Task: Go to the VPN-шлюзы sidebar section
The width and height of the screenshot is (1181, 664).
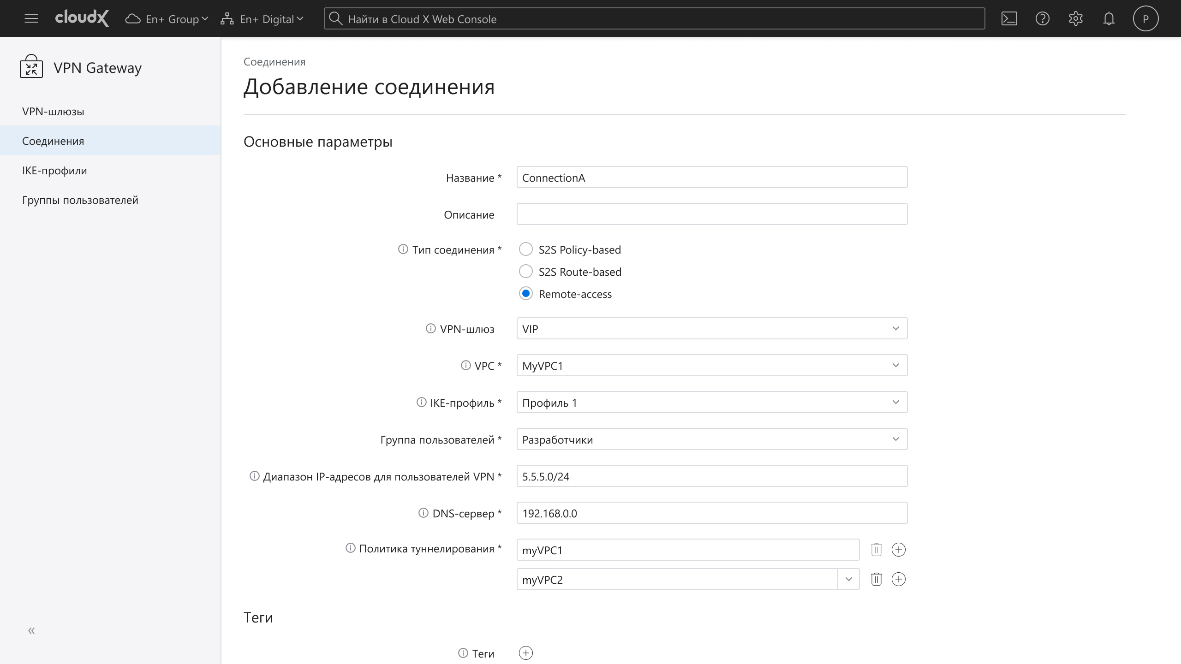Action: pyautogui.click(x=53, y=112)
